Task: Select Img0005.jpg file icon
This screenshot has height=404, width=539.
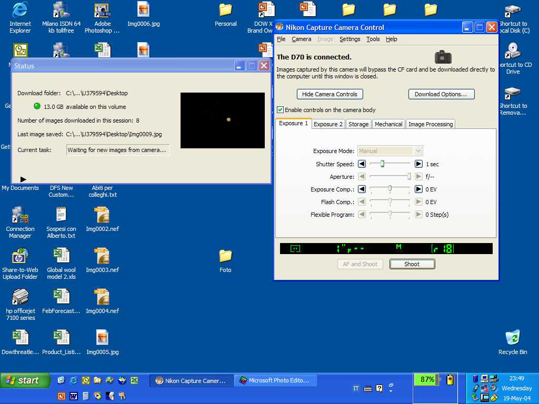Action: (102, 342)
